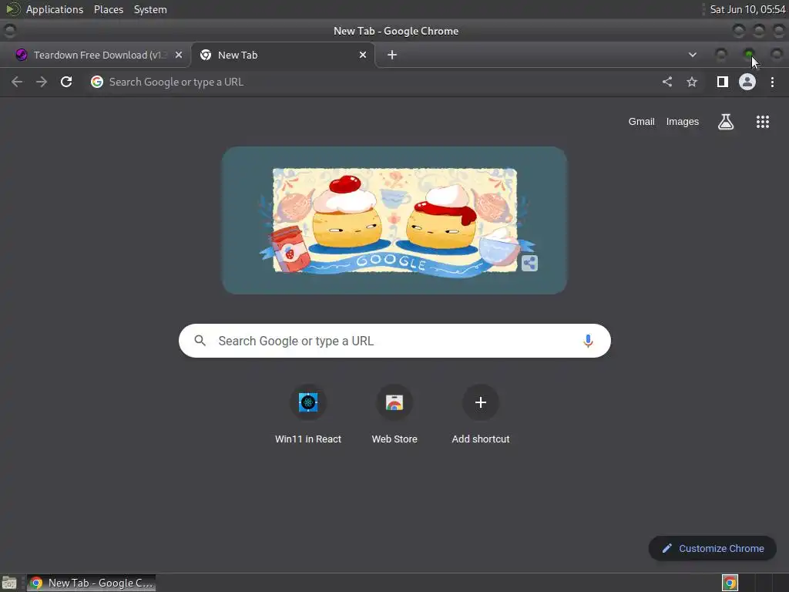This screenshot has height=592, width=789.
Task: Open the System menu
Action: [x=150, y=9]
